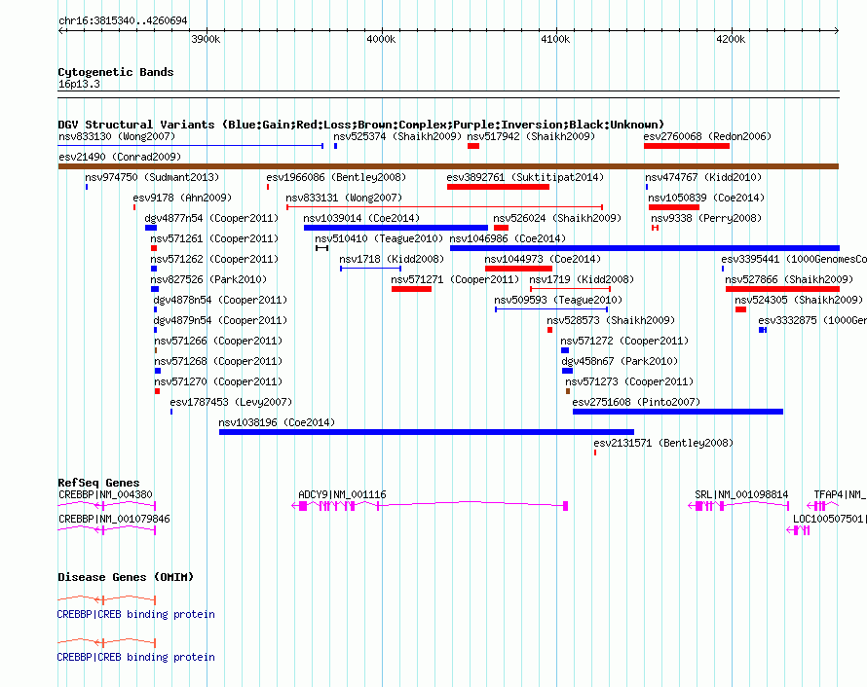867x687 pixels.
Task: Click the ADCY9|NM_001116 gene label
Action: (x=342, y=494)
